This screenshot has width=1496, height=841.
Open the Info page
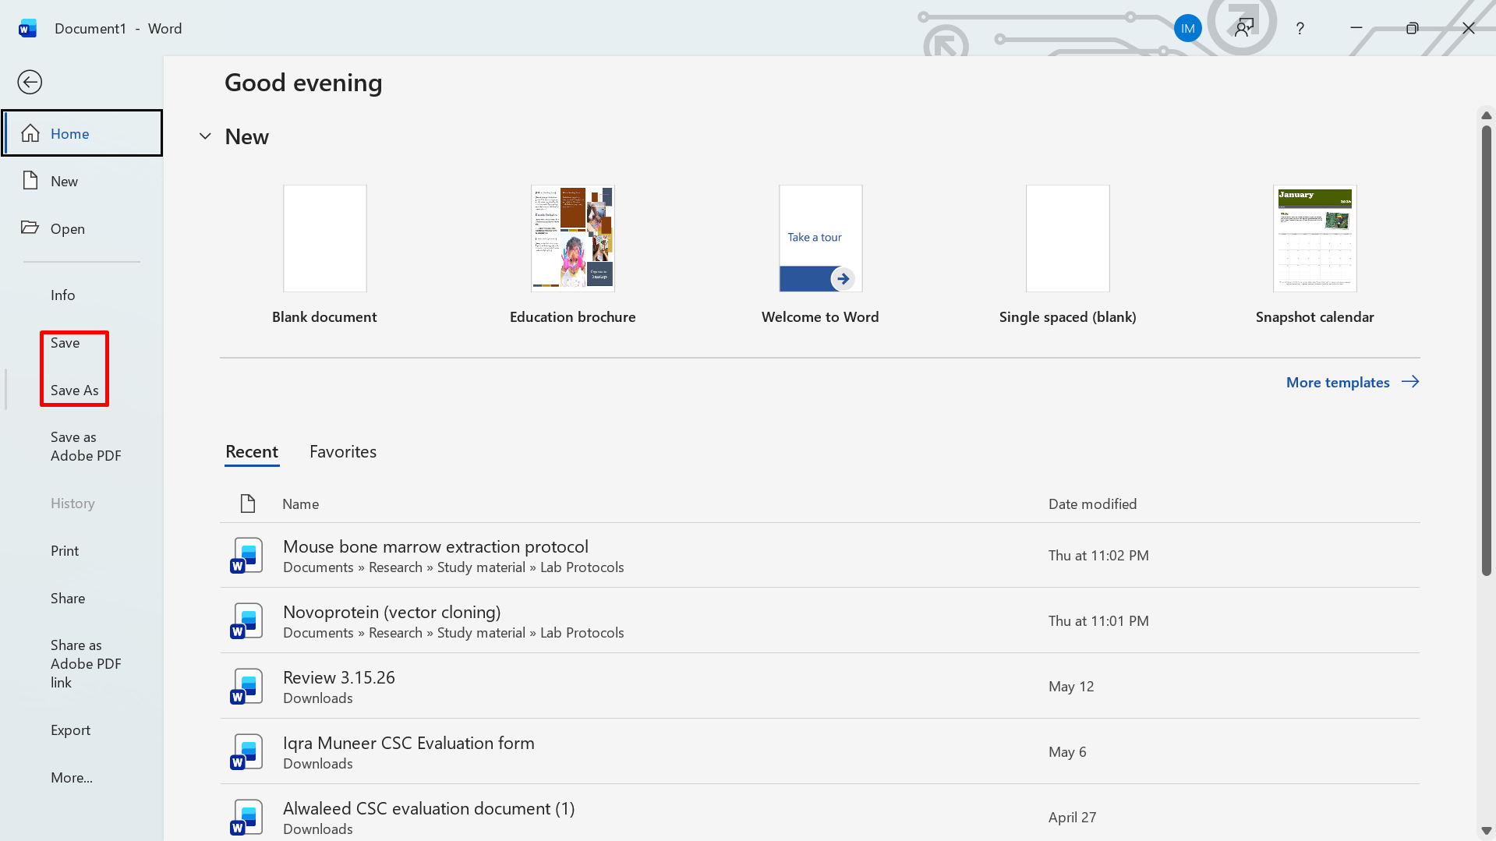pyautogui.click(x=63, y=295)
